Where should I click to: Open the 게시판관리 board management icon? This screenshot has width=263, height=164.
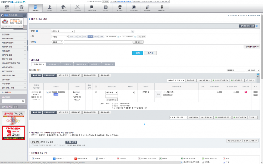[x=63, y=8]
